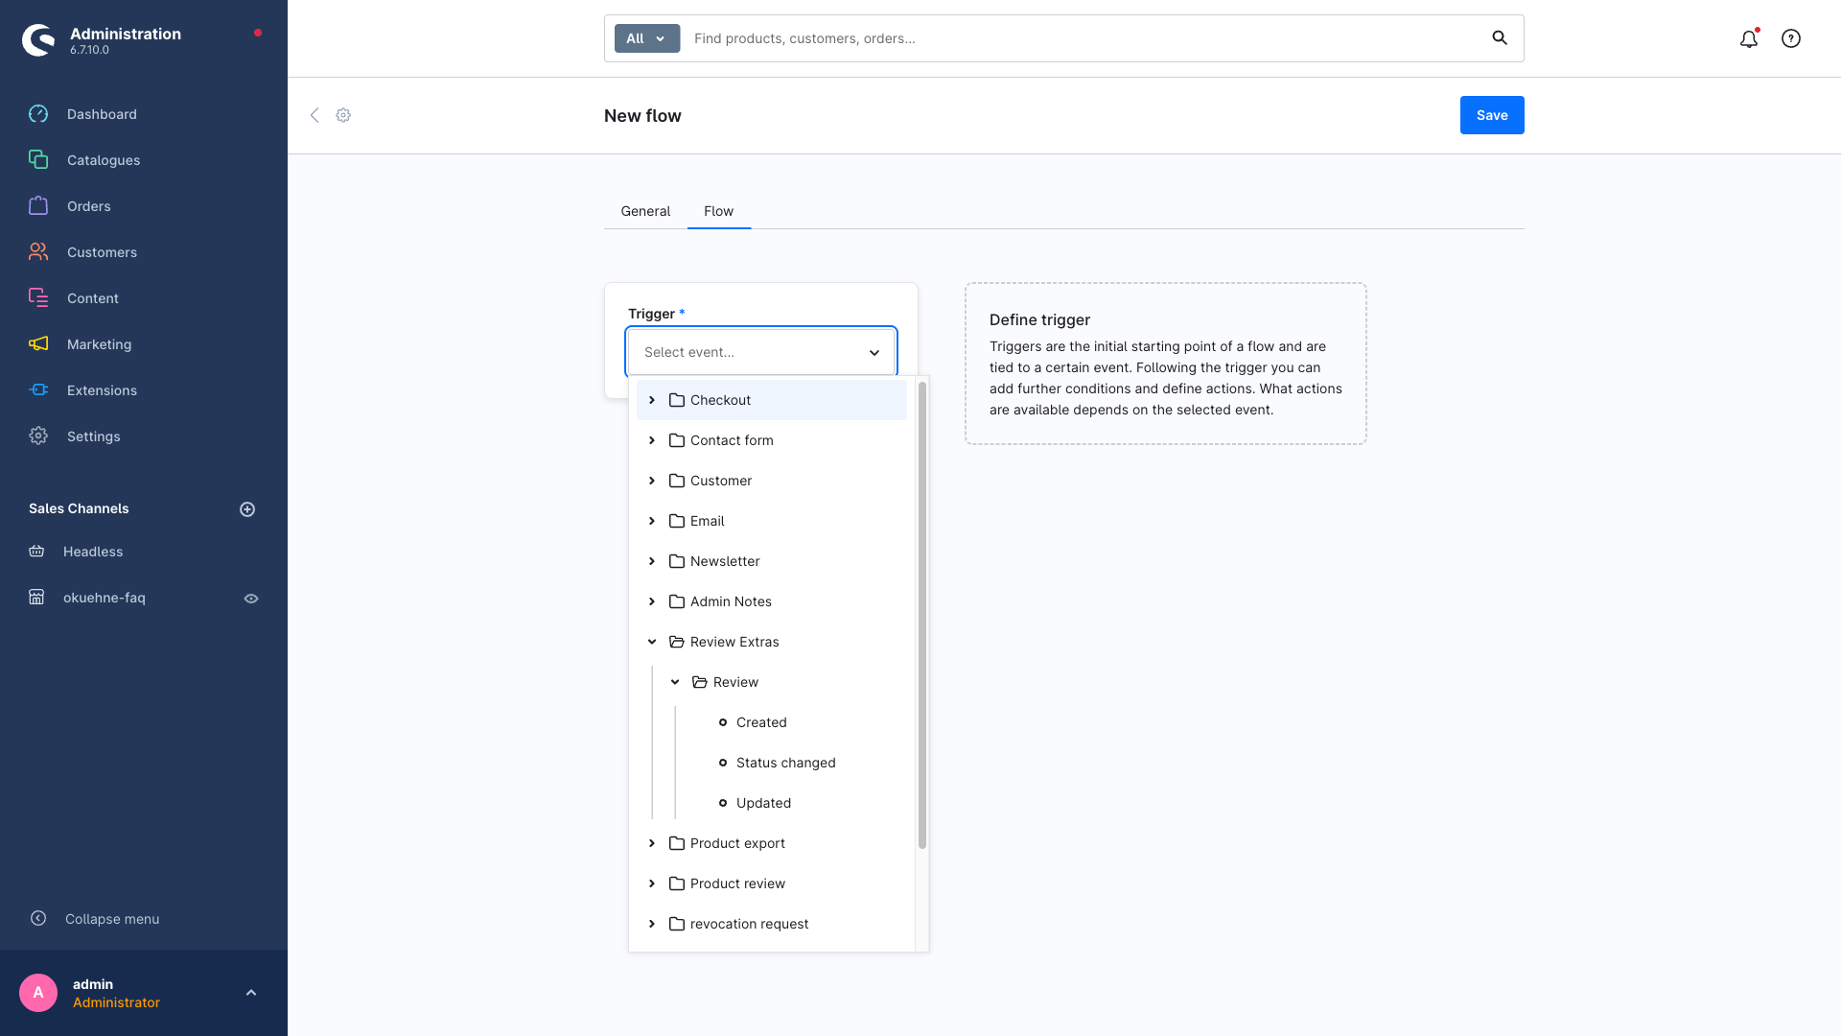1841x1036 pixels.
Task: Click the Newsletter tree row label
Action: [725, 561]
